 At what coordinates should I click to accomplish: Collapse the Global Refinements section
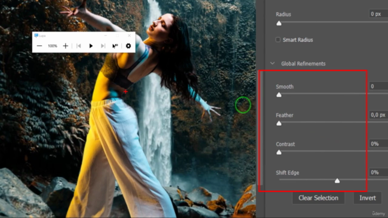(272, 64)
